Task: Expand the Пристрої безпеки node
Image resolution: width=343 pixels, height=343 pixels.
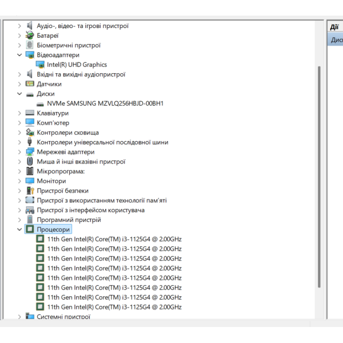Action: pos(19,191)
